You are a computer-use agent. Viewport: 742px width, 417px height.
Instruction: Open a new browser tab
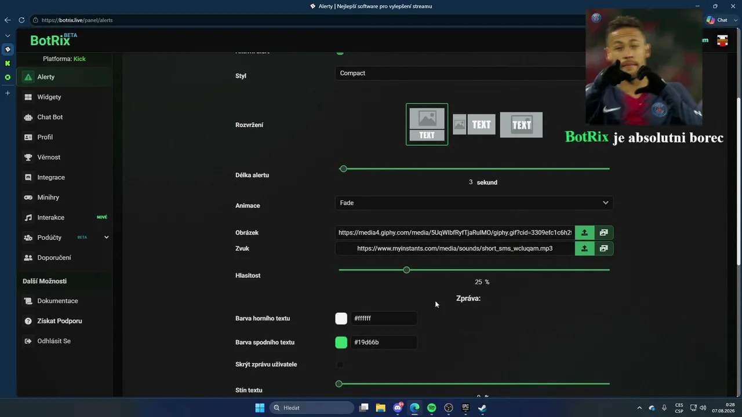pos(8,93)
